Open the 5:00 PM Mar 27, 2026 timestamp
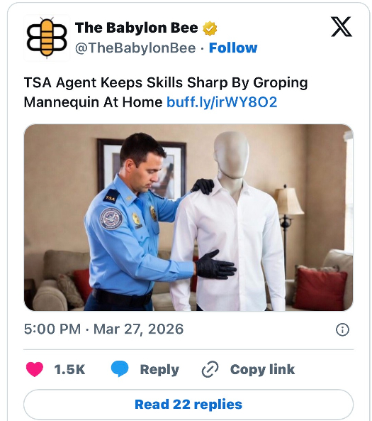The width and height of the screenshot is (372, 421). (x=103, y=329)
